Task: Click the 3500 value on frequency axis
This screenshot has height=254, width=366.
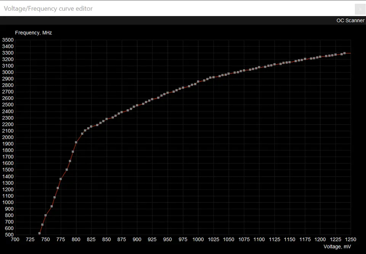Action: (x=8, y=40)
